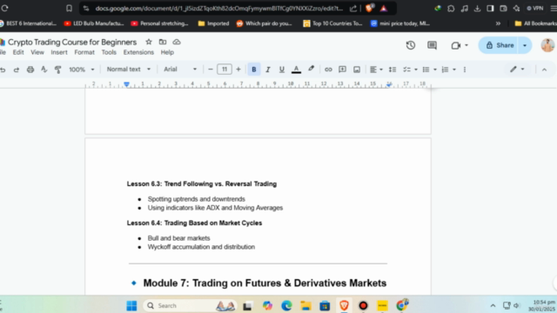The height and width of the screenshot is (313, 557).
Task: Bookmark this page in address bar
Action: pyautogui.click(x=70, y=8)
